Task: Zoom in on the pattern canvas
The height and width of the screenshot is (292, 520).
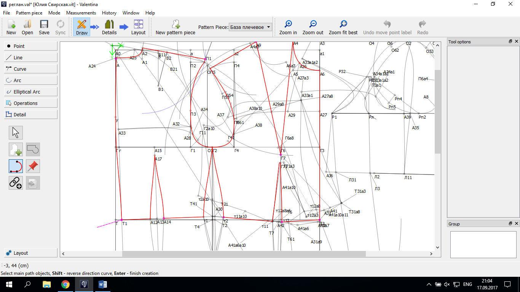Action: click(x=288, y=27)
